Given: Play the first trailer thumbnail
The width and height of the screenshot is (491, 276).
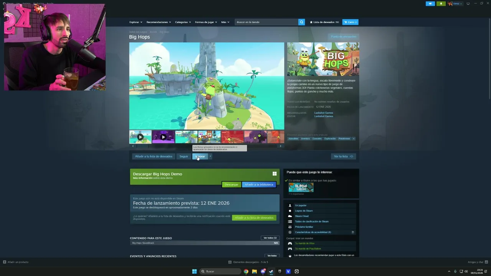Looking at the screenshot, I should [140, 137].
